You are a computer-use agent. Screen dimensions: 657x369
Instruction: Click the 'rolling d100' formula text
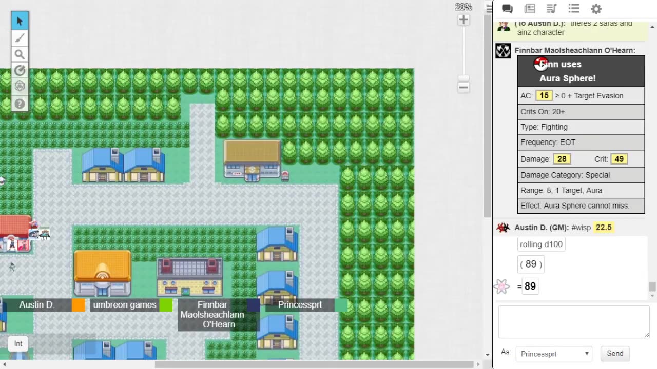click(541, 244)
